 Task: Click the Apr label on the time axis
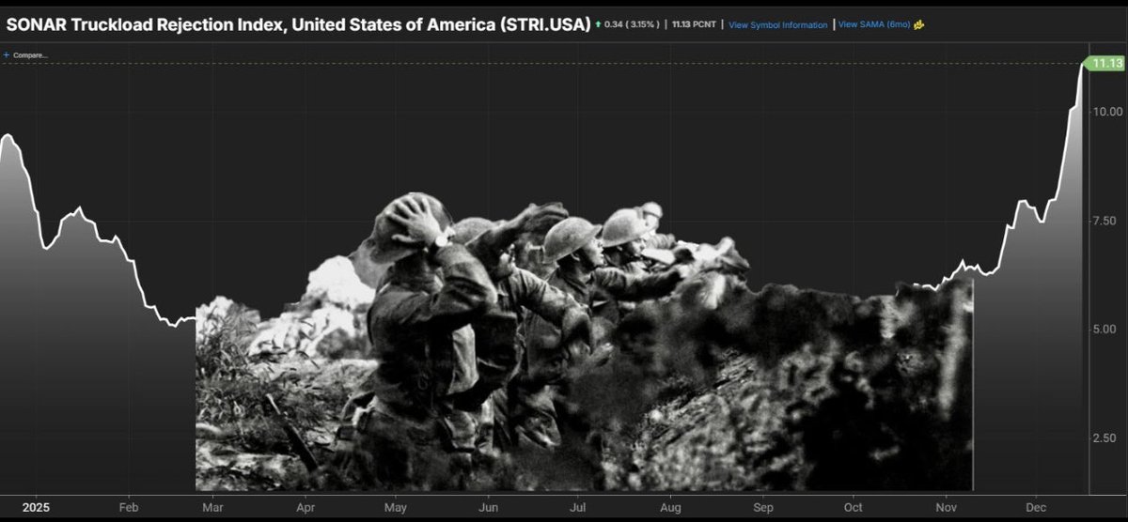click(305, 507)
